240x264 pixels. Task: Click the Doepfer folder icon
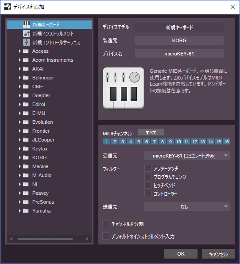(26, 95)
